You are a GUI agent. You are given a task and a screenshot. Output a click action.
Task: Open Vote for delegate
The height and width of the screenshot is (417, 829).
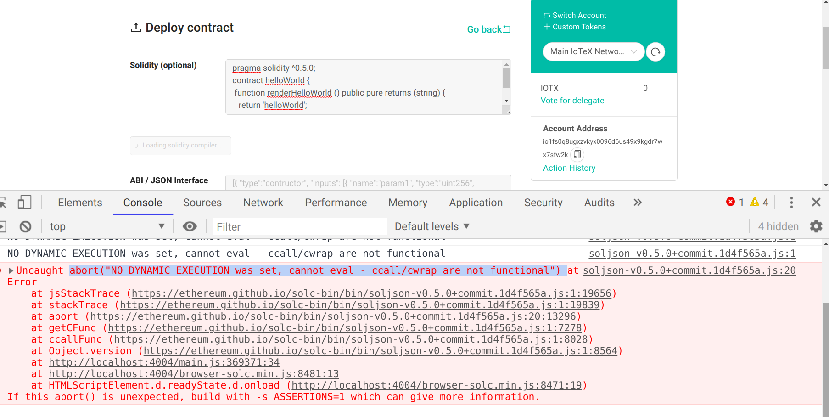point(572,100)
